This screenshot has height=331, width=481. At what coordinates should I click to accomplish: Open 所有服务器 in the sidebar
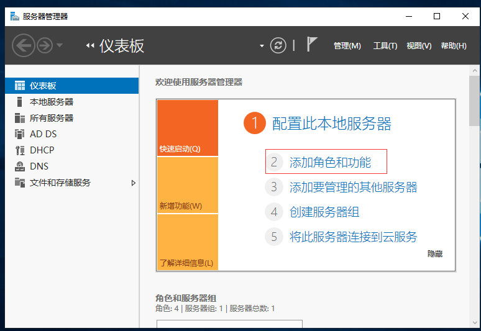point(72,118)
